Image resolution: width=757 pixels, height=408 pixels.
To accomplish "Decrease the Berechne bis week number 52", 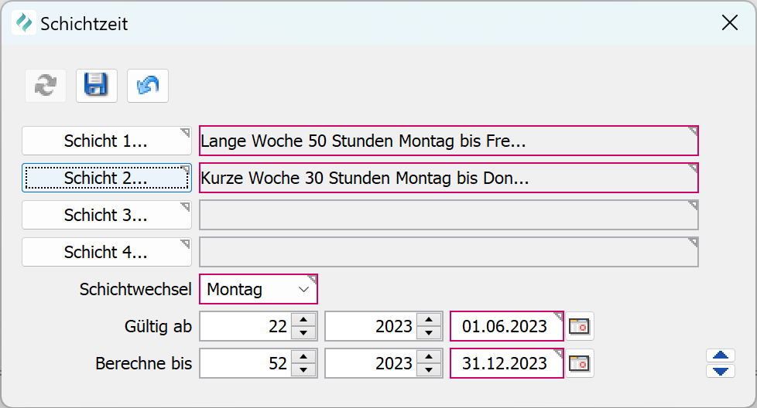I will [304, 370].
